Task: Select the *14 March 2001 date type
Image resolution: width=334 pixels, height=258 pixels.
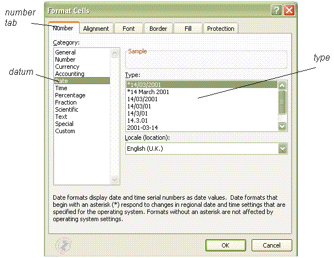Action: (x=148, y=92)
